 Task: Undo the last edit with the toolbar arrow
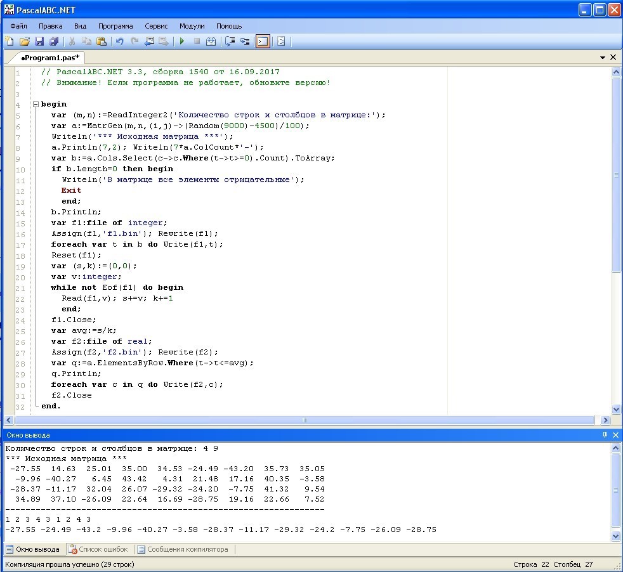pyautogui.click(x=119, y=41)
